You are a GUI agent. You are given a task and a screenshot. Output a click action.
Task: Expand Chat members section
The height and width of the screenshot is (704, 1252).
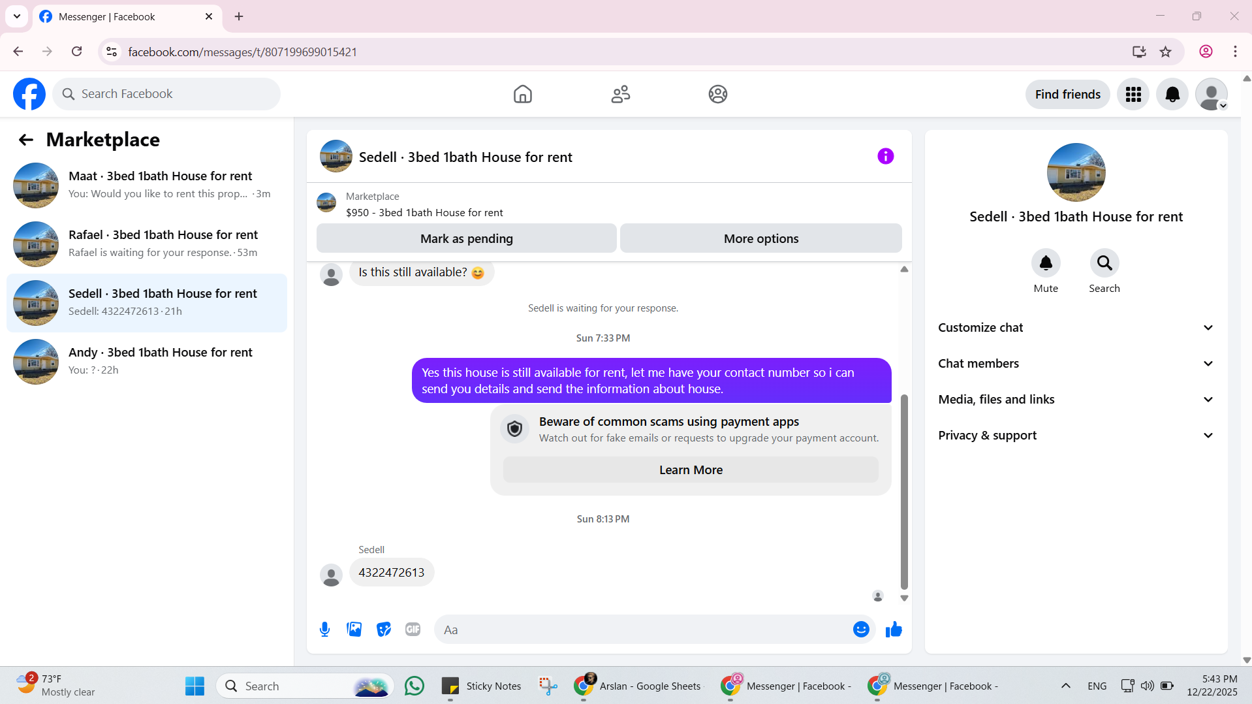[x=1076, y=364]
